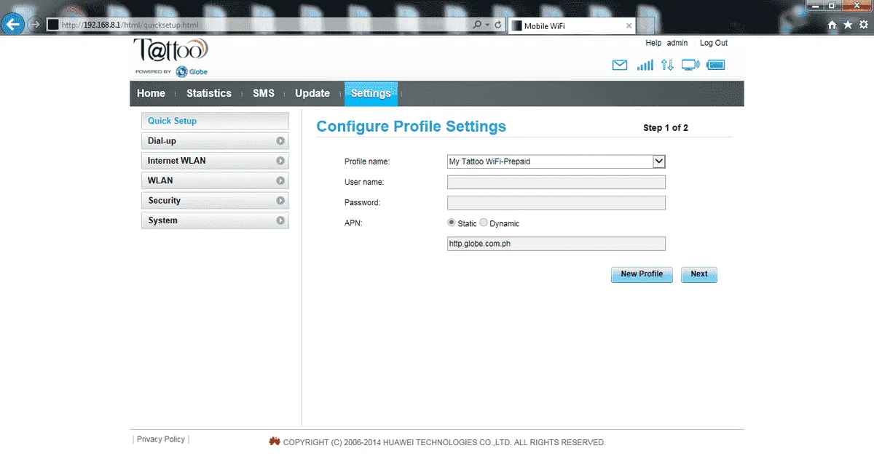This screenshot has height=467, width=874.
Task: Select Quick Setup in sidebar
Action: 215,121
